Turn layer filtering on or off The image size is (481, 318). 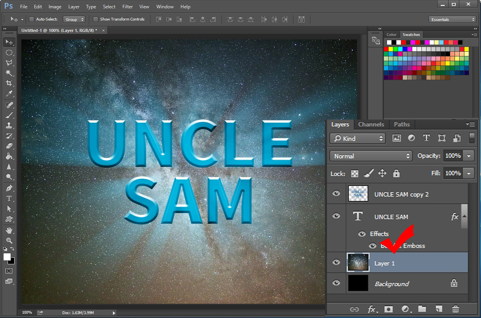click(472, 138)
